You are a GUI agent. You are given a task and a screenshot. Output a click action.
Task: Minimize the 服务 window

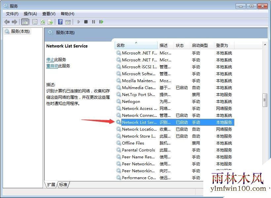click(x=241, y=6)
